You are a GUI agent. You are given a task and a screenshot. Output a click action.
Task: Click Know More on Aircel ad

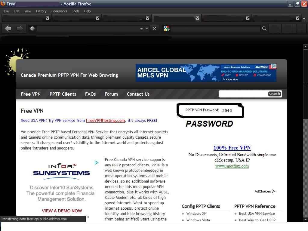point(230,79)
